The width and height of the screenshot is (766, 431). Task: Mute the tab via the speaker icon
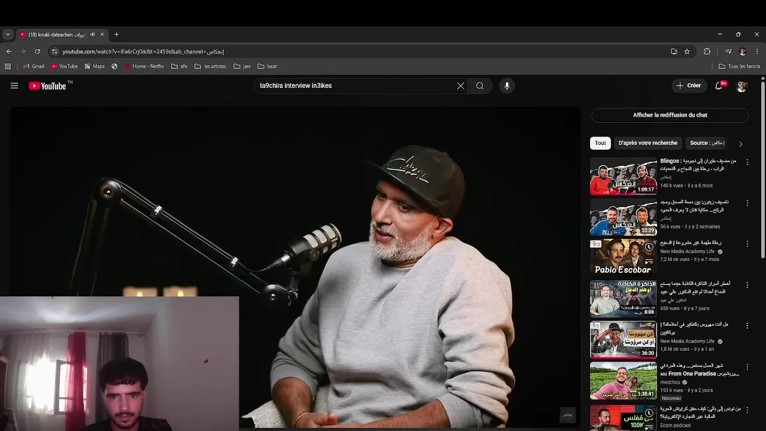pos(92,35)
